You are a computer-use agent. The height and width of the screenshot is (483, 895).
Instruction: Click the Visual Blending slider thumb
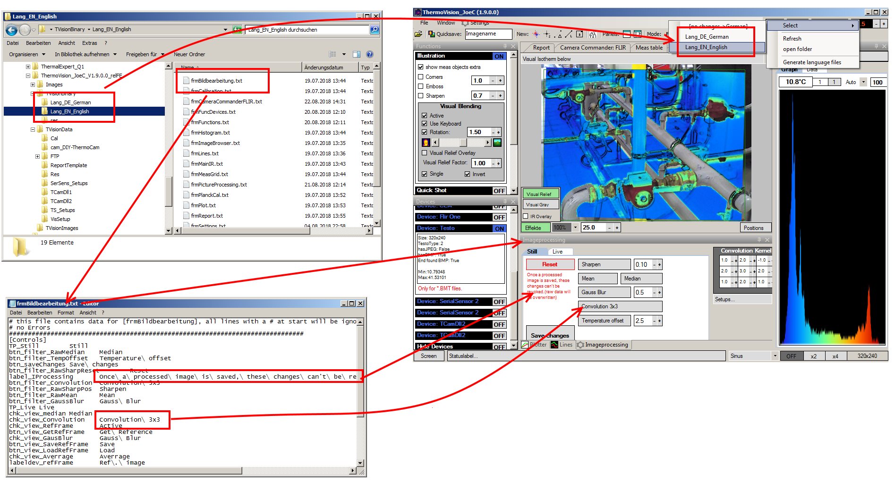[x=463, y=143]
